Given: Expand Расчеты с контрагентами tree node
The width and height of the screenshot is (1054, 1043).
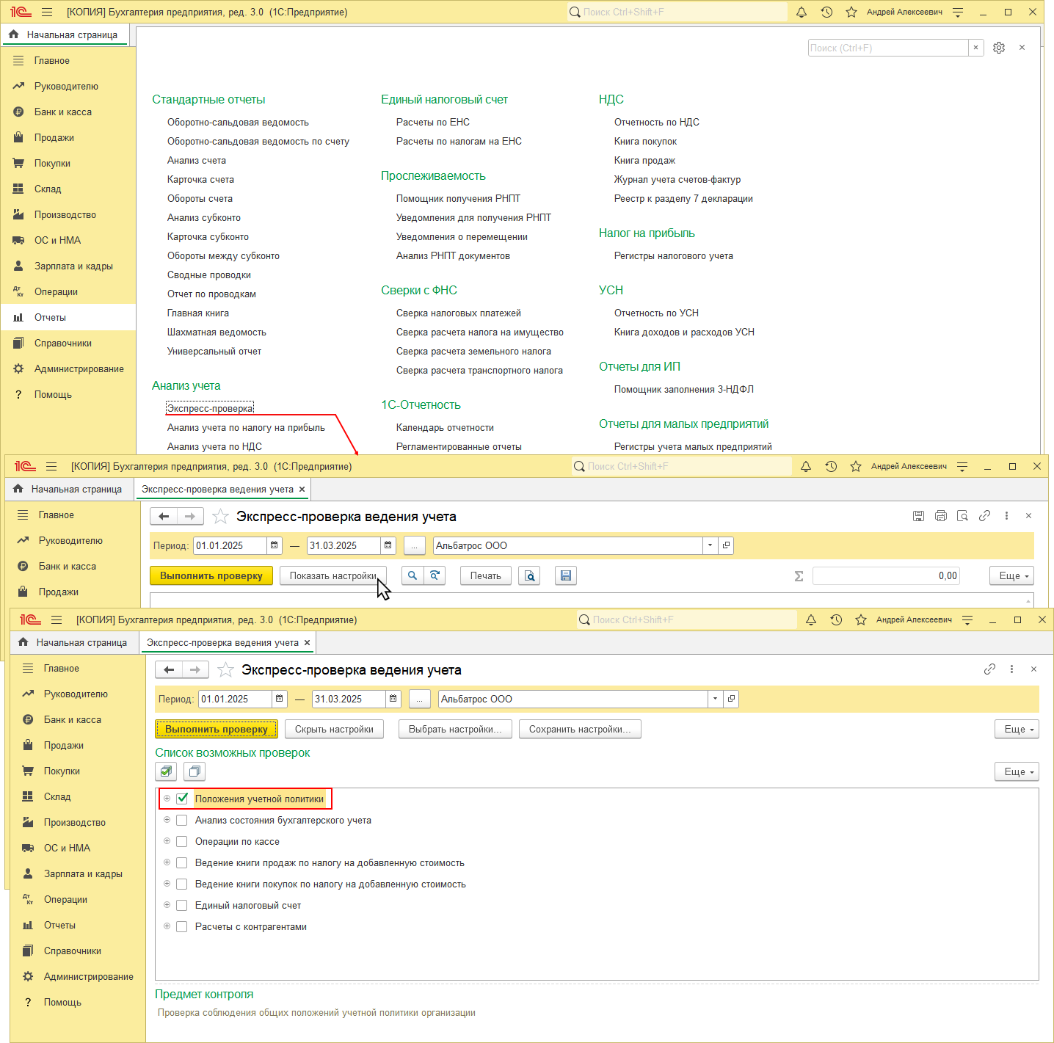Looking at the screenshot, I should [x=167, y=926].
